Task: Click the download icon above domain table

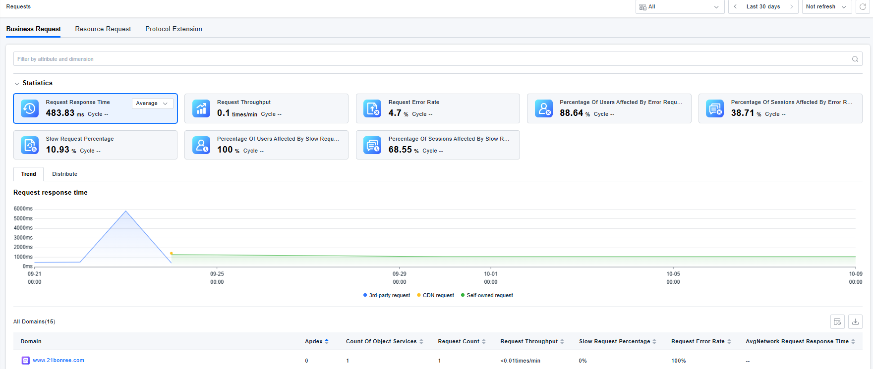Action: (x=855, y=322)
